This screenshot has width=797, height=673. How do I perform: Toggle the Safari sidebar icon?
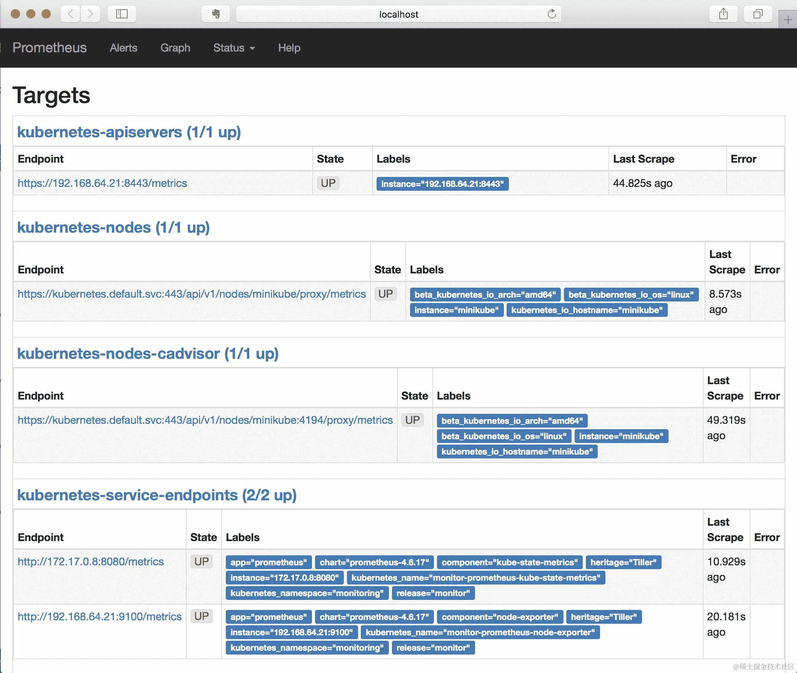click(x=122, y=14)
